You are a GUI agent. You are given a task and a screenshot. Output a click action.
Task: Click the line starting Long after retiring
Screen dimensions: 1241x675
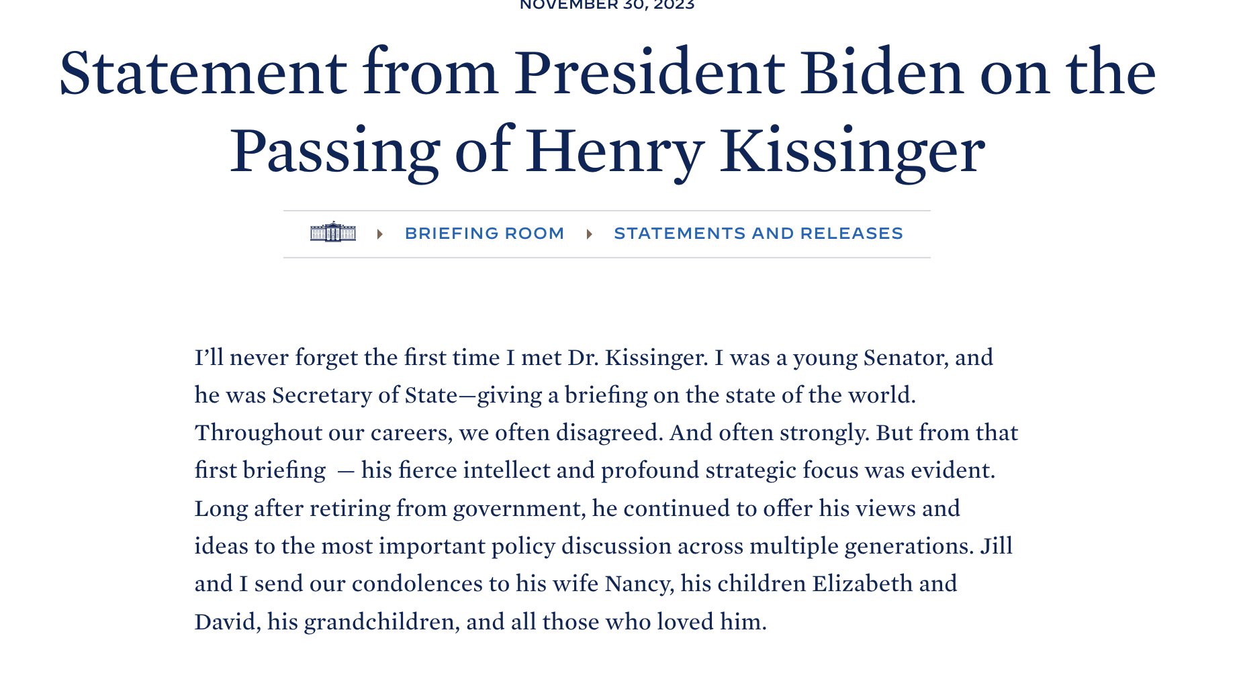(x=578, y=509)
